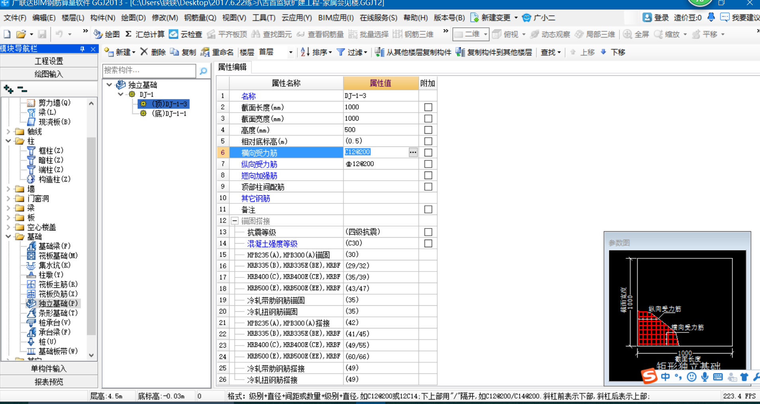The width and height of the screenshot is (760, 404).
Task: Click the 报表预览 panel button
Action: coord(49,382)
